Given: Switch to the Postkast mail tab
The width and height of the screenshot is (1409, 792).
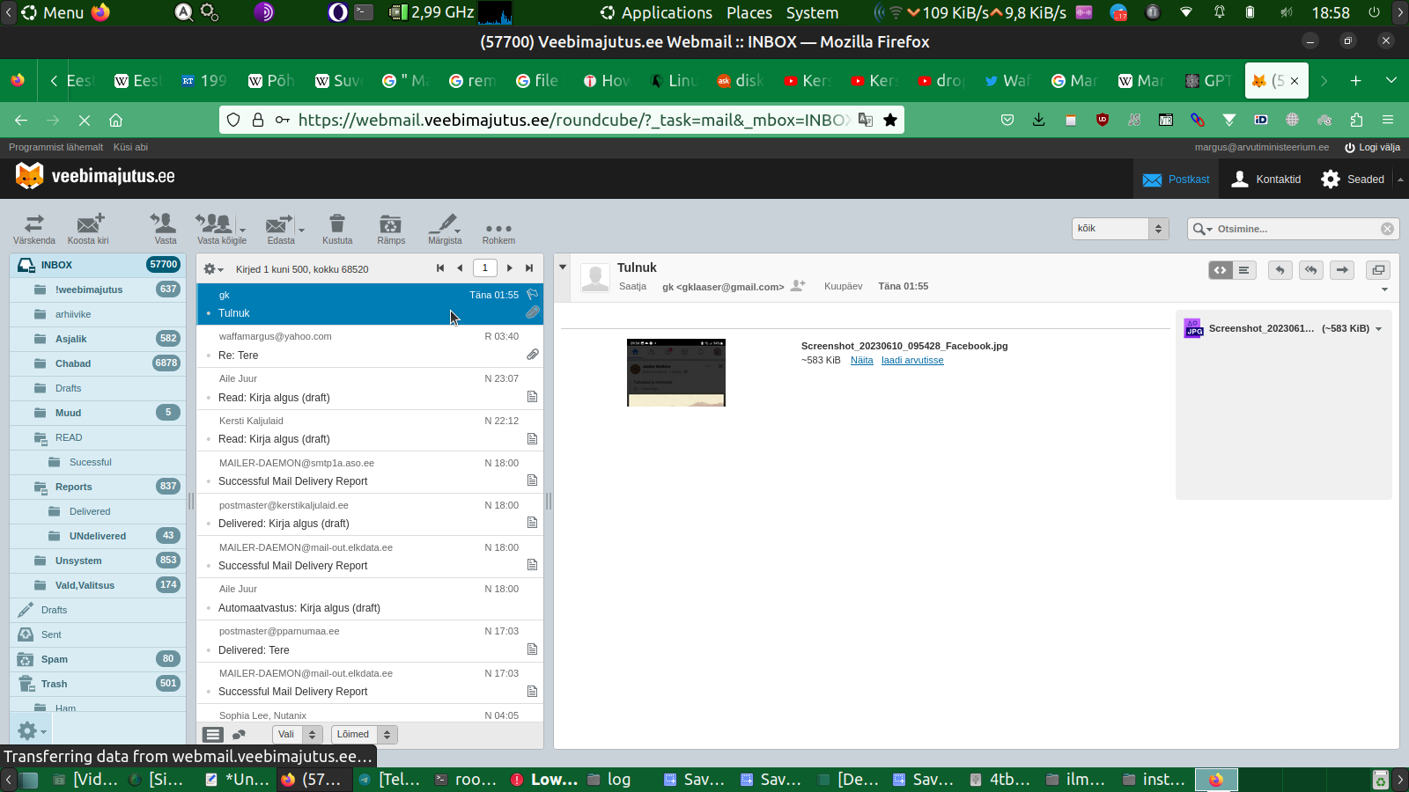Looking at the screenshot, I should tap(1176, 180).
